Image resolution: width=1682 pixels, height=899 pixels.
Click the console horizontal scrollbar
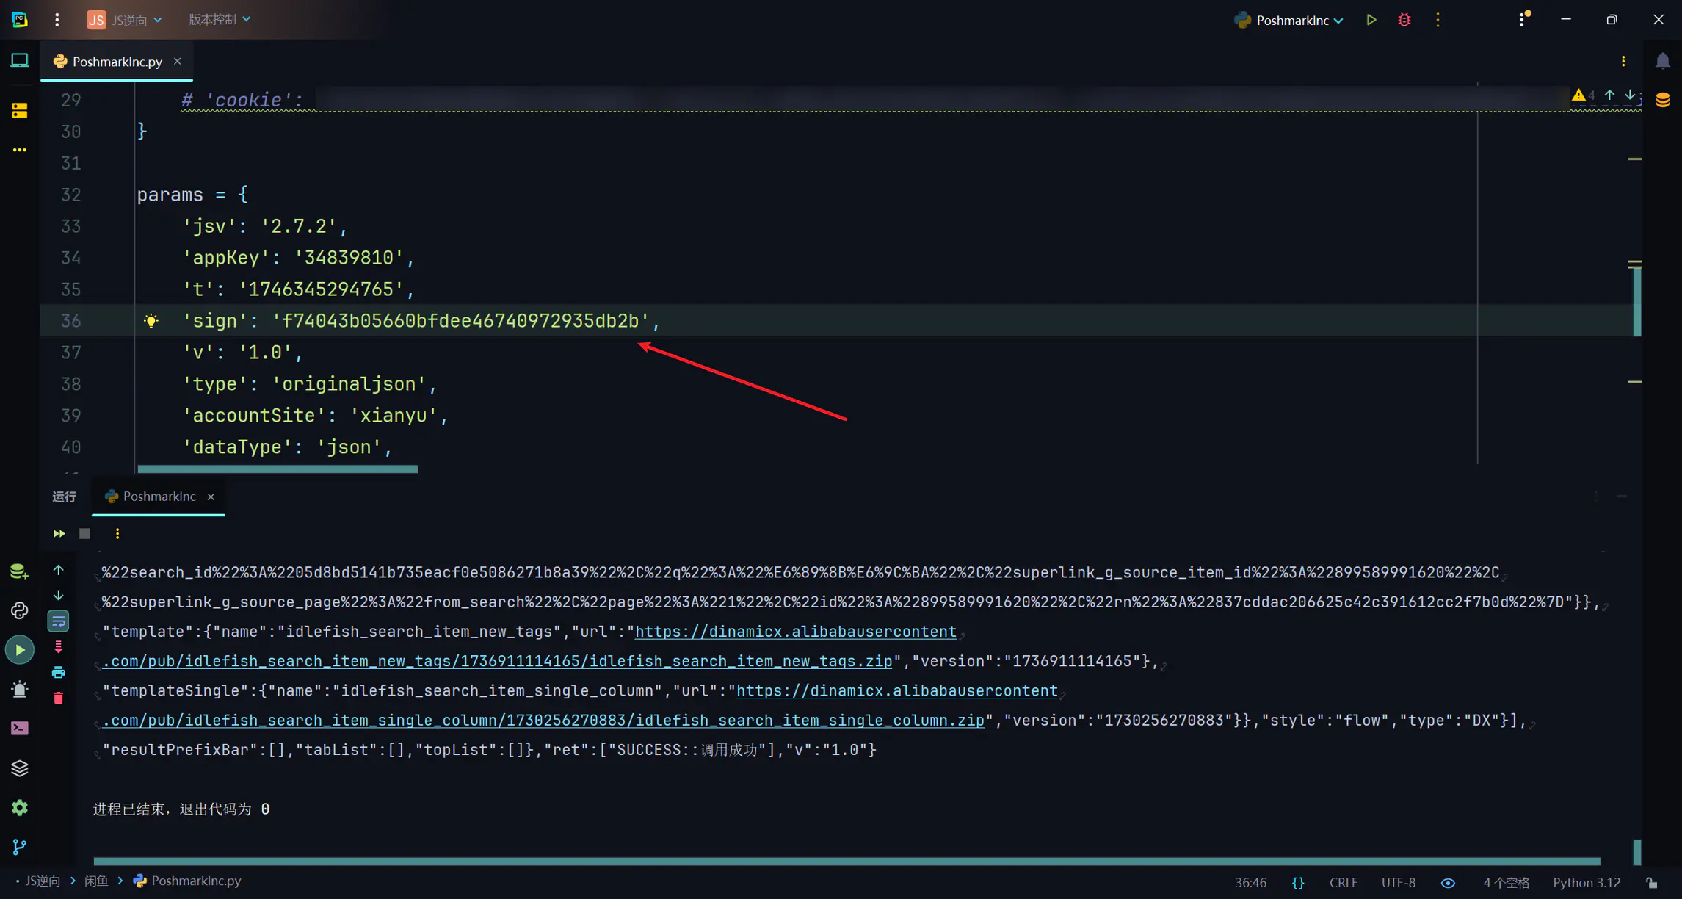pyautogui.click(x=846, y=861)
